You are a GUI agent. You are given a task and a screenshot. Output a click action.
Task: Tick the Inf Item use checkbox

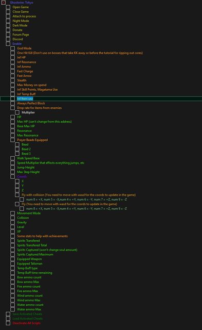pyautogui.click(x=12, y=98)
